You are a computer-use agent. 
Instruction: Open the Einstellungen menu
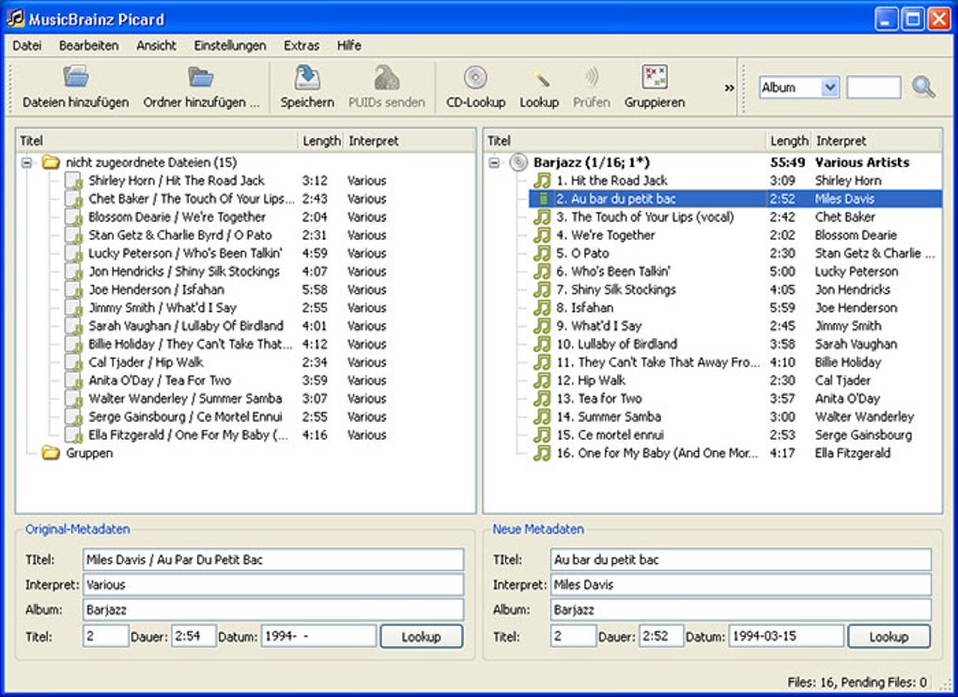tap(230, 45)
